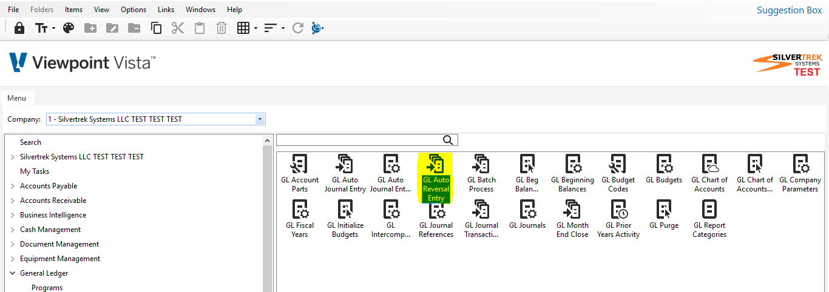Open the File menu

(13, 10)
